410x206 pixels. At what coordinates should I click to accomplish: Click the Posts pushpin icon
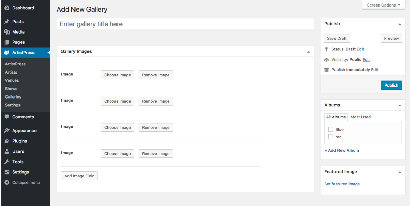point(6,22)
